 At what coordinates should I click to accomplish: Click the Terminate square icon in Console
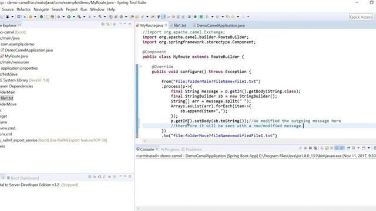coord(305,148)
